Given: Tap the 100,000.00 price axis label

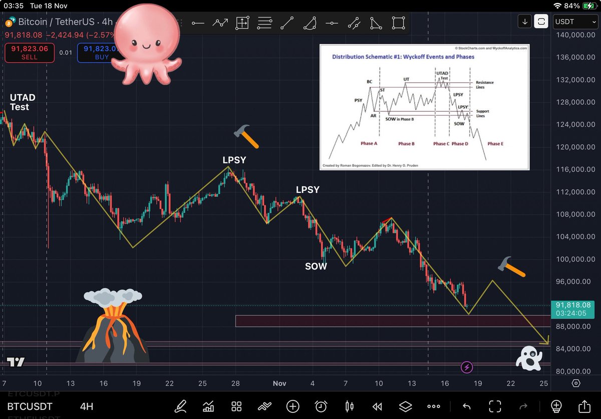Looking at the screenshot, I should tap(575, 259).
